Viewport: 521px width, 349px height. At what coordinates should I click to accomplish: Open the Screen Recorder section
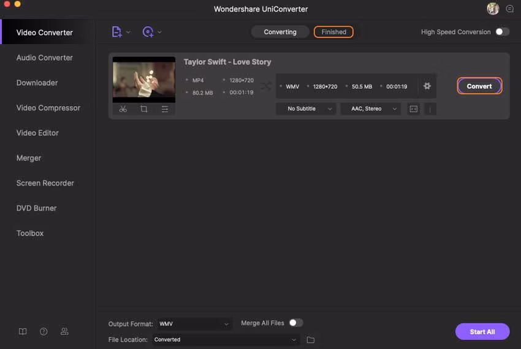click(45, 183)
